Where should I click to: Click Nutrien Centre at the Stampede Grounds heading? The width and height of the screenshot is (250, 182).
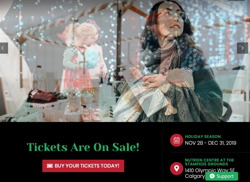(209, 162)
